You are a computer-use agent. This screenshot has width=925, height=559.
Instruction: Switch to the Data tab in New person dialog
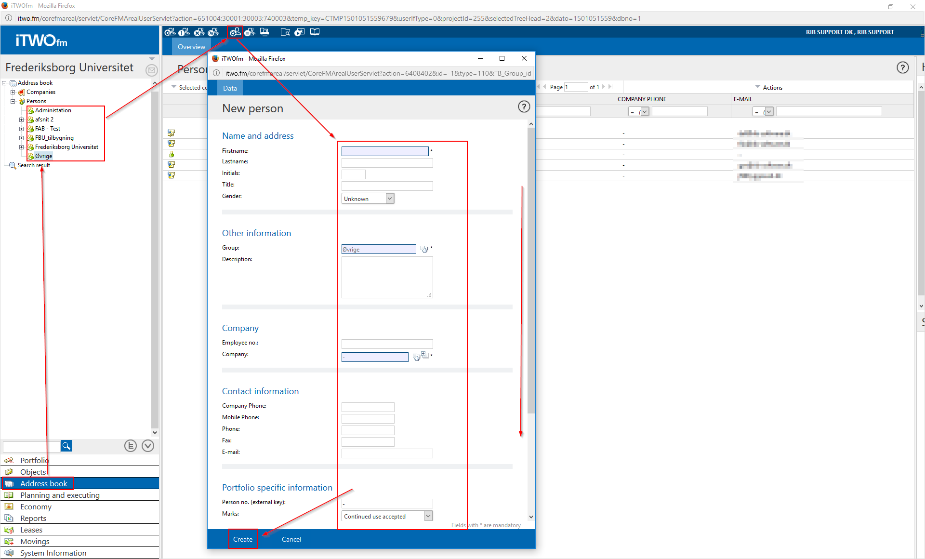point(230,88)
